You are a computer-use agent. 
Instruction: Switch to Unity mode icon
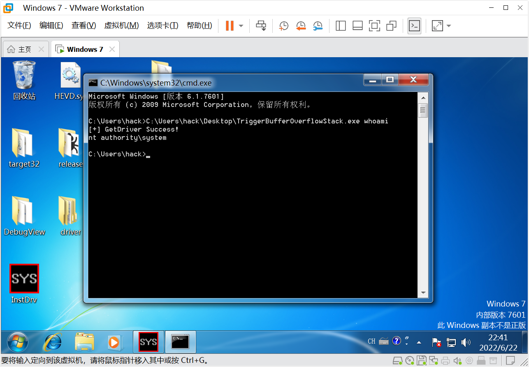pos(391,26)
